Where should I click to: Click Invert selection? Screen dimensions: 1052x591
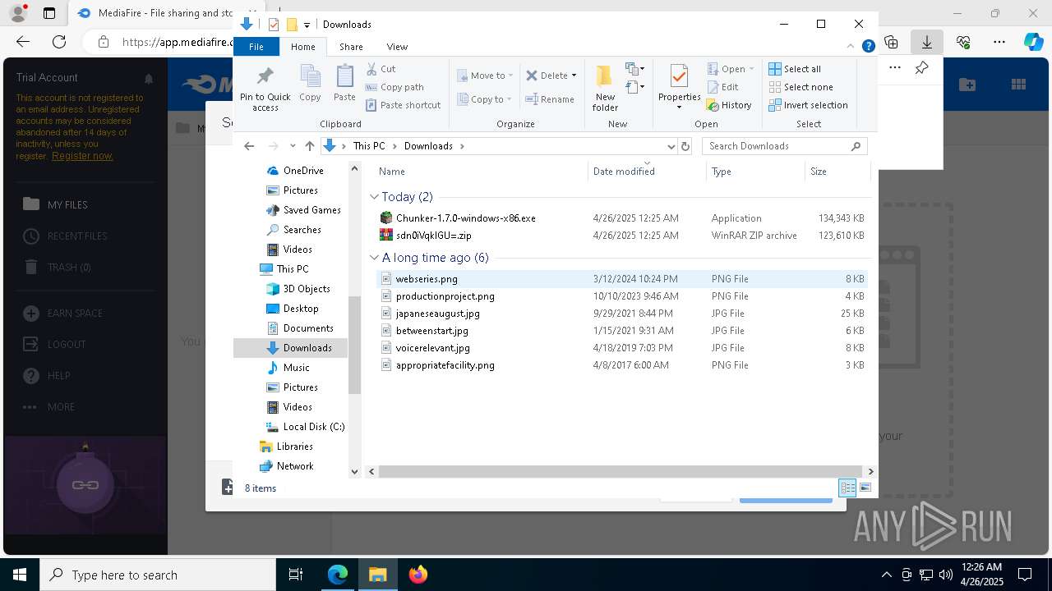click(x=808, y=105)
